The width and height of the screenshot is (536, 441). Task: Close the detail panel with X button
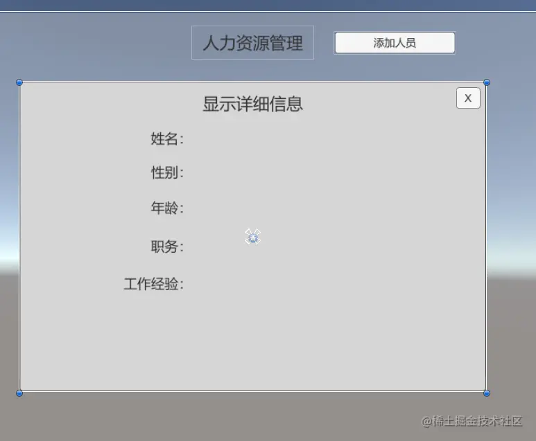click(468, 98)
